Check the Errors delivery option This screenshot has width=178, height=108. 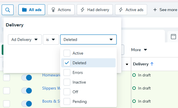(67, 72)
